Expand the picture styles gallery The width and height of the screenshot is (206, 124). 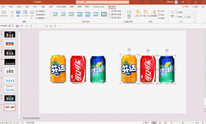pyautogui.click(x=109, y=17)
